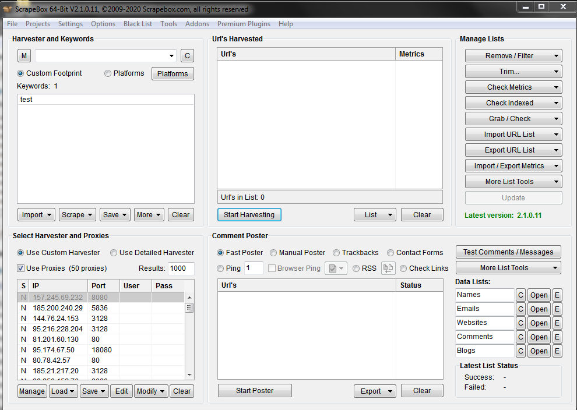The image size is (577, 410).
Task: Click C button next to Websites list
Action: tap(520, 323)
